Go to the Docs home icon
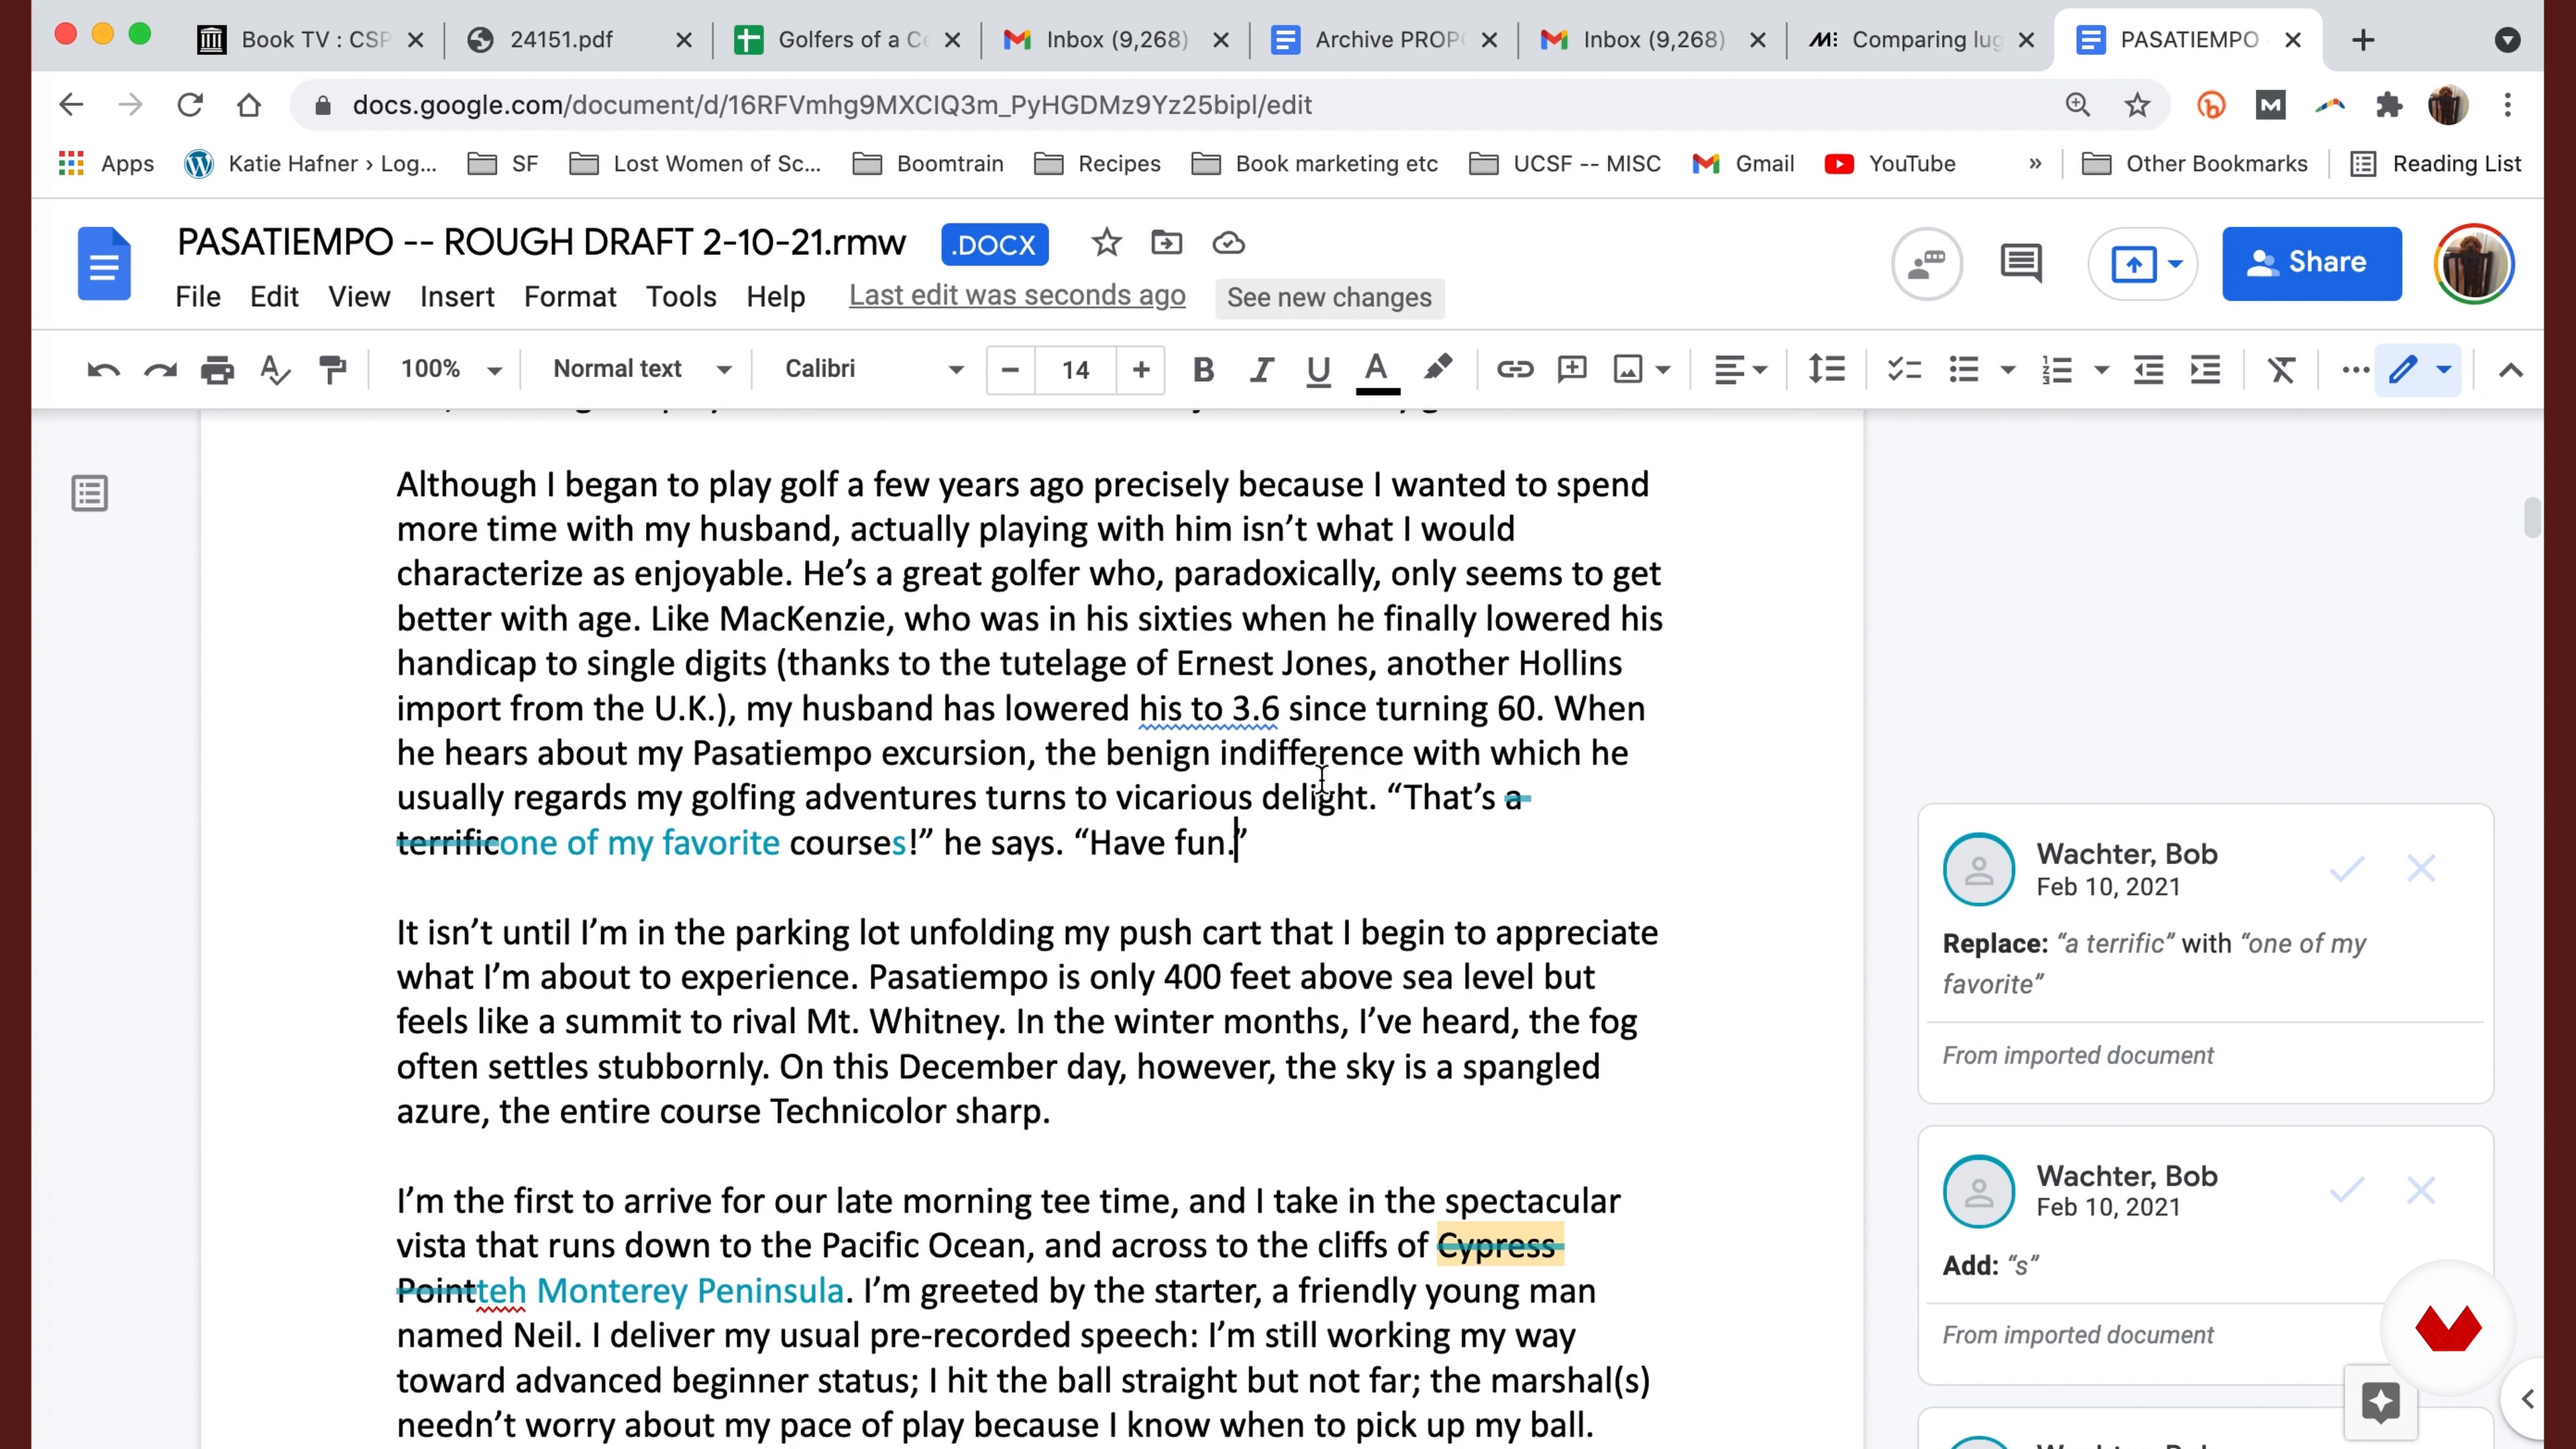The width and height of the screenshot is (2576, 1449). pyautogui.click(x=104, y=264)
